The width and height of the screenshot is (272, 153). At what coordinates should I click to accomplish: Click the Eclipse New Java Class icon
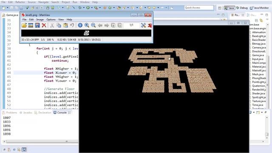pyautogui.click(x=110, y=8)
